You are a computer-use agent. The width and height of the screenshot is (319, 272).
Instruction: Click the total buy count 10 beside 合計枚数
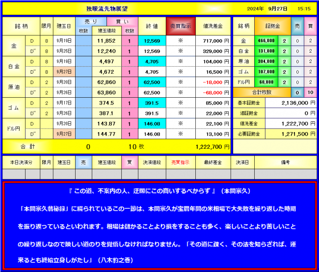point(311,92)
